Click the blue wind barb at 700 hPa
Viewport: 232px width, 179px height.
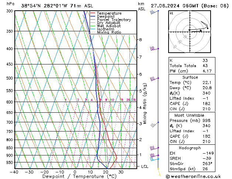pyautogui.click(x=155, y=124)
